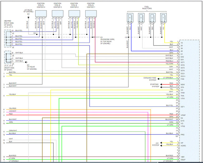Click the "BLK/RED" label on left wire 15
Image resolution: width=203 pixels, height=163 pixels.
12,156
